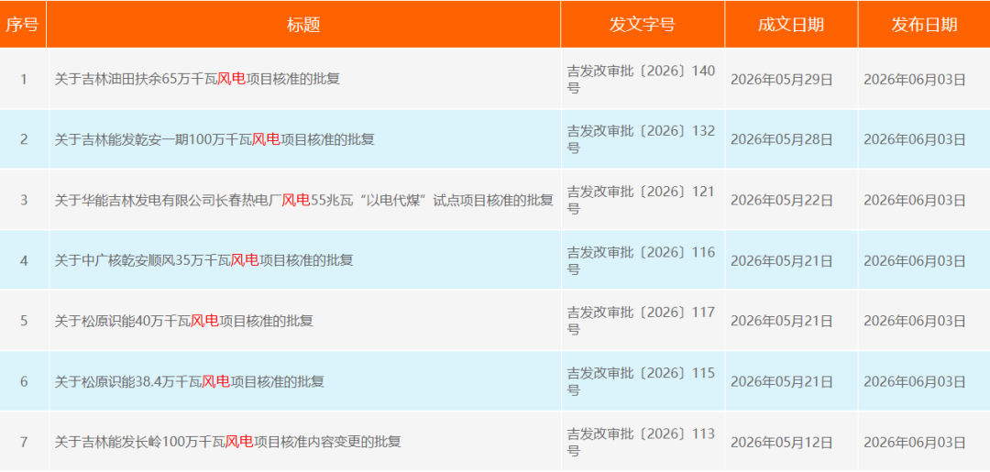Select document number 吉发改审批〔2026〕117号
Screen dimensions: 990x472
coord(642,321)
